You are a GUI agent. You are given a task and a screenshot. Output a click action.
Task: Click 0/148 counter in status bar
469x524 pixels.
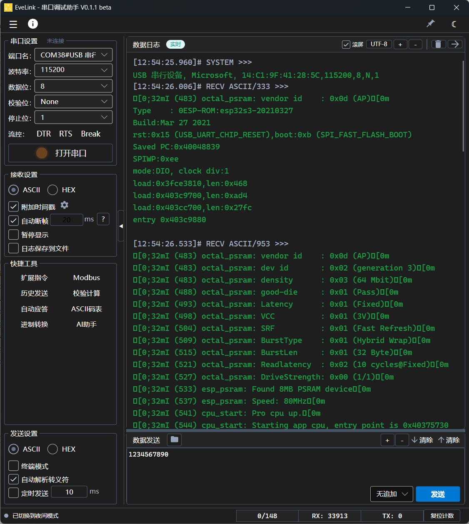[267, 516]
